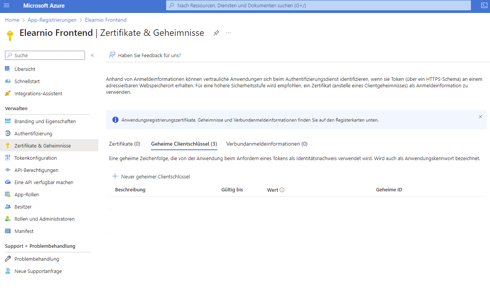Click the feedback person icon

(112, 55)
